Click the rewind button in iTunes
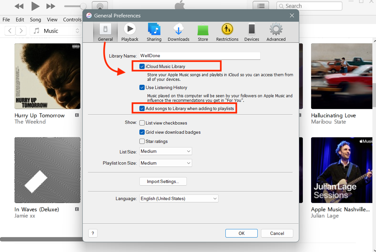The width and height of the screenshot is (376, 252). [19, 6]
